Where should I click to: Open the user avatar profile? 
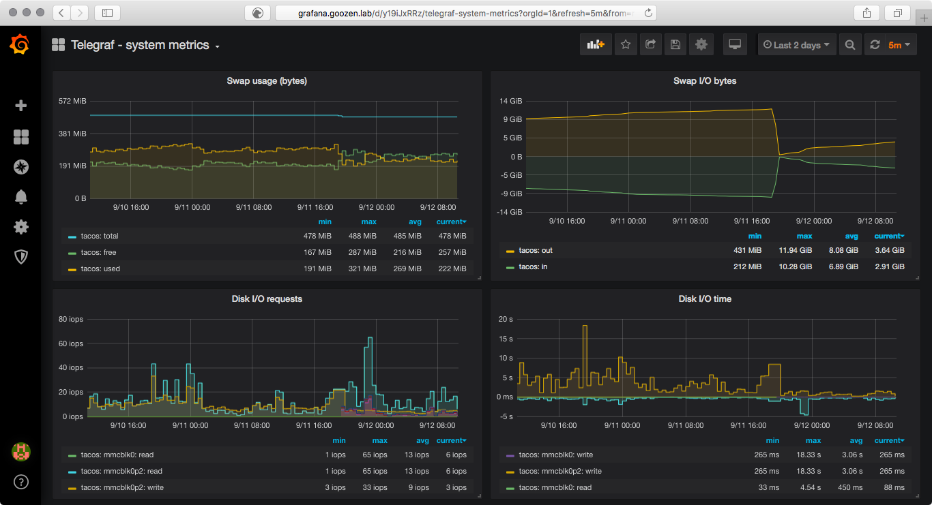pyautogui.click(x=20, y=451)
